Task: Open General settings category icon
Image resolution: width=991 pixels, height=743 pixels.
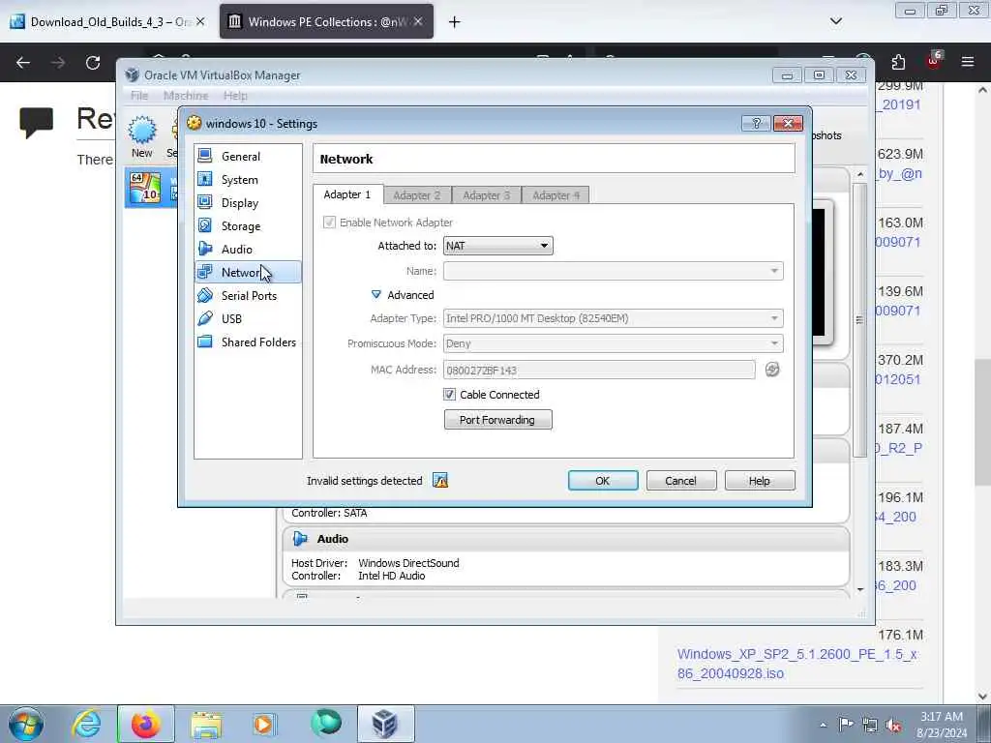Action: tap(205, 156)
